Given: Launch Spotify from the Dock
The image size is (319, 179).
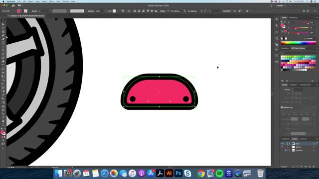Looking at the screenshot, I should [x=219, y=174].
